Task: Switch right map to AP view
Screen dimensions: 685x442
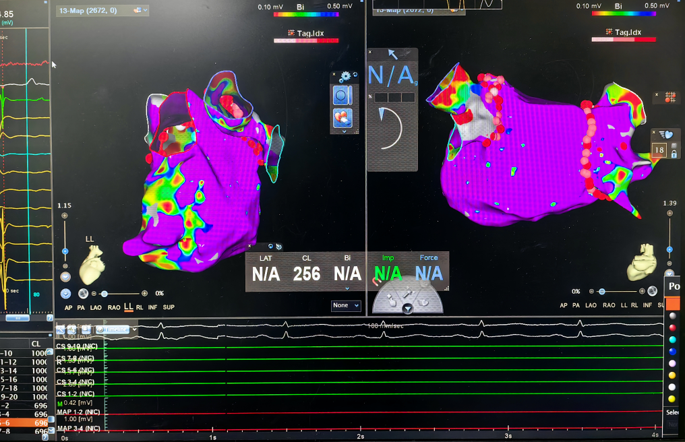Action: pyautogui.click(x=564, y=305)
